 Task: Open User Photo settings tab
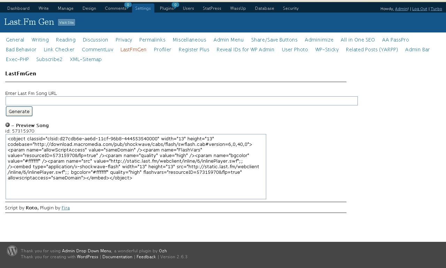(295, 50)
